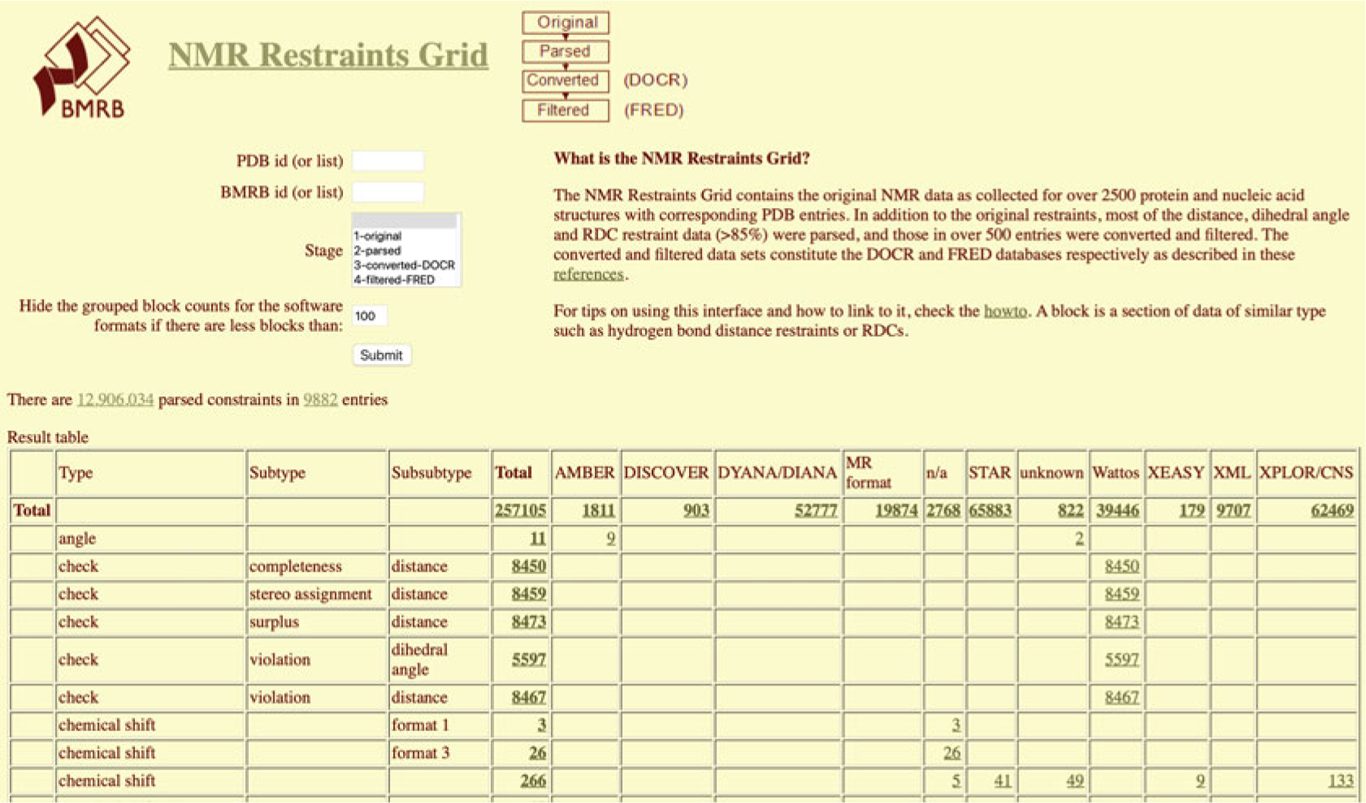Image resolution: width=1366 pixels, height=803 pixels.
Task: Open the distance violation Wattos 8467 link
Action: click(x=1122, y=697)
